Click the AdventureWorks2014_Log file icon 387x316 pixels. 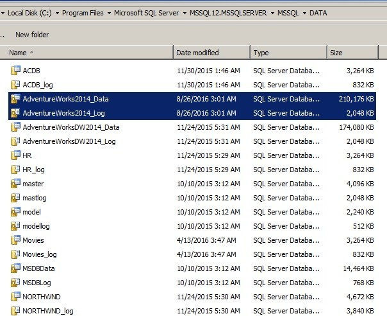tap(15, 113)
